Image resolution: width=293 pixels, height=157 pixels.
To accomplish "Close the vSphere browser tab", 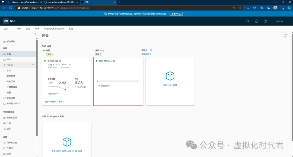I will (41, 2).
